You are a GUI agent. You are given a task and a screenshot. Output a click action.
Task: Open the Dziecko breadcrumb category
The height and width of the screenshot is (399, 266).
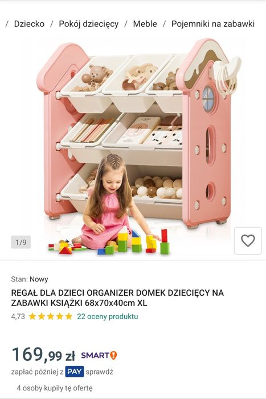[29, 24]
